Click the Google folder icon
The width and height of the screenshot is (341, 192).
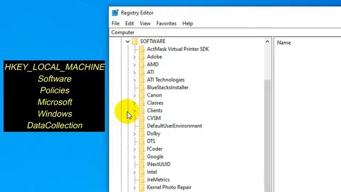(x=142, y=156)
